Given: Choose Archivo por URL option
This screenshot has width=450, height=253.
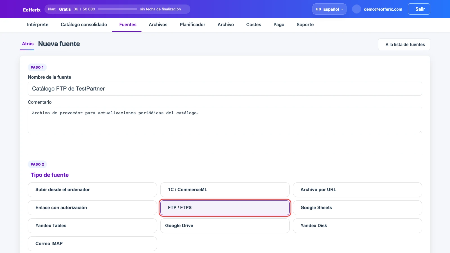Looking at the screenshot, I should 357,190.
